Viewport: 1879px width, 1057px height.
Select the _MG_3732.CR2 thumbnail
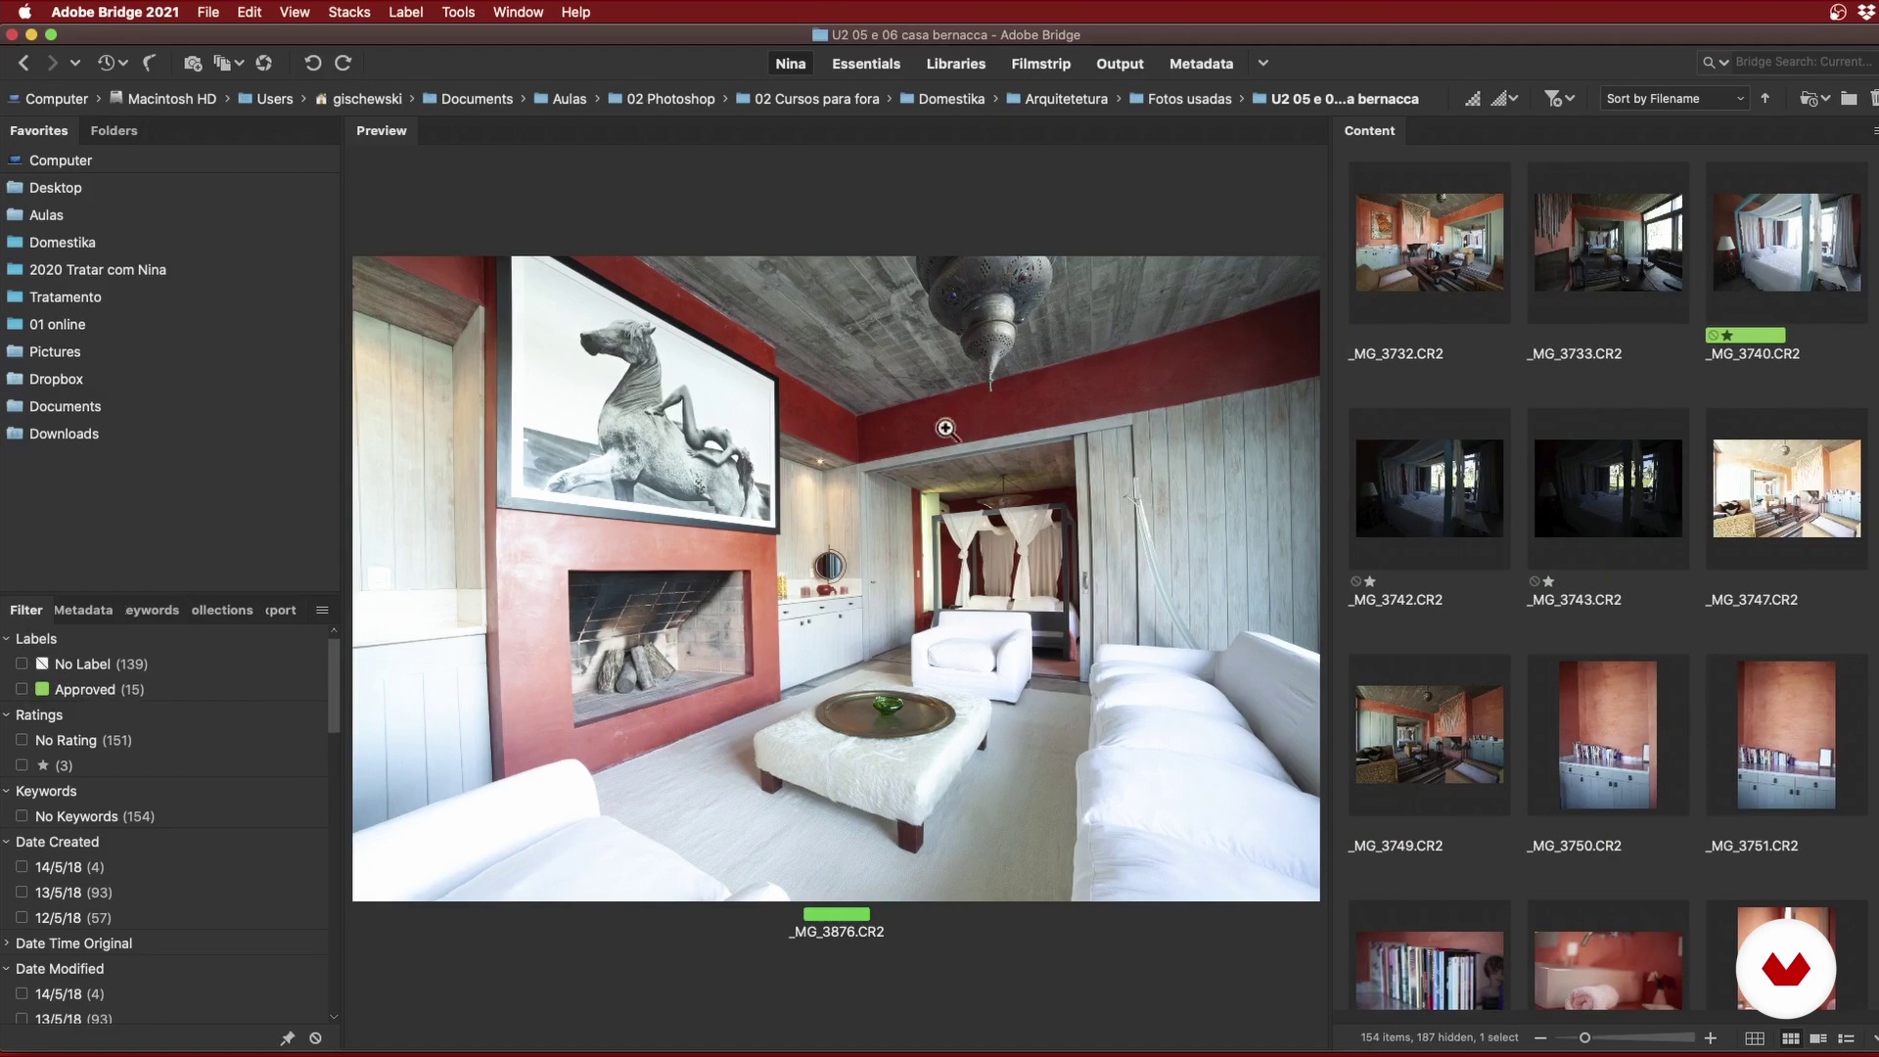[1430, 242]
